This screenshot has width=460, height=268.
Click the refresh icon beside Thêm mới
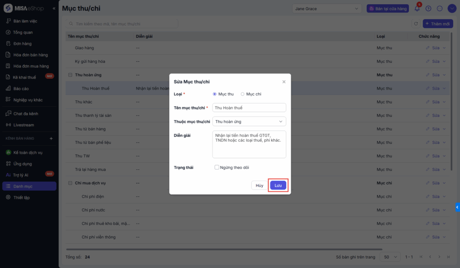click(416, 24)
